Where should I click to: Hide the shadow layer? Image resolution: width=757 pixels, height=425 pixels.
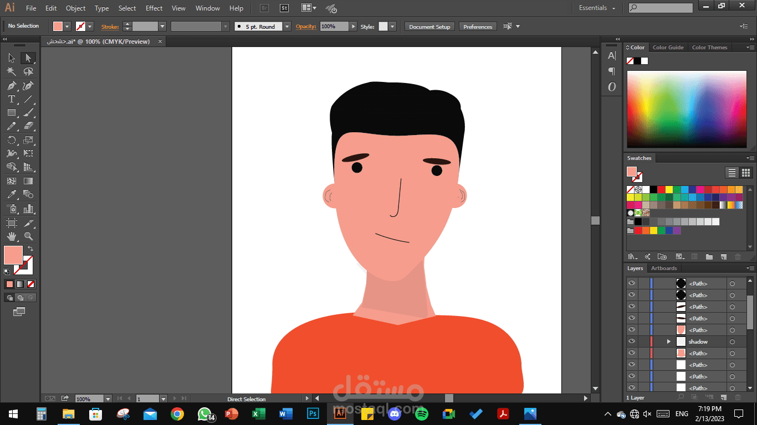tap(631, 341)
